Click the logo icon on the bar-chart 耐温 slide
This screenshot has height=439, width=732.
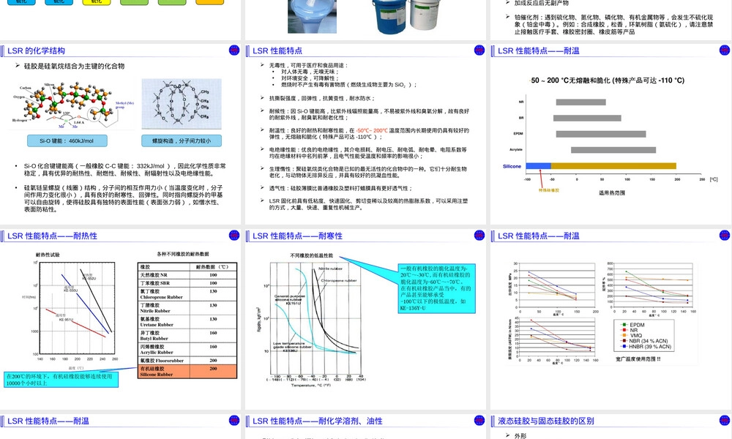725,50
